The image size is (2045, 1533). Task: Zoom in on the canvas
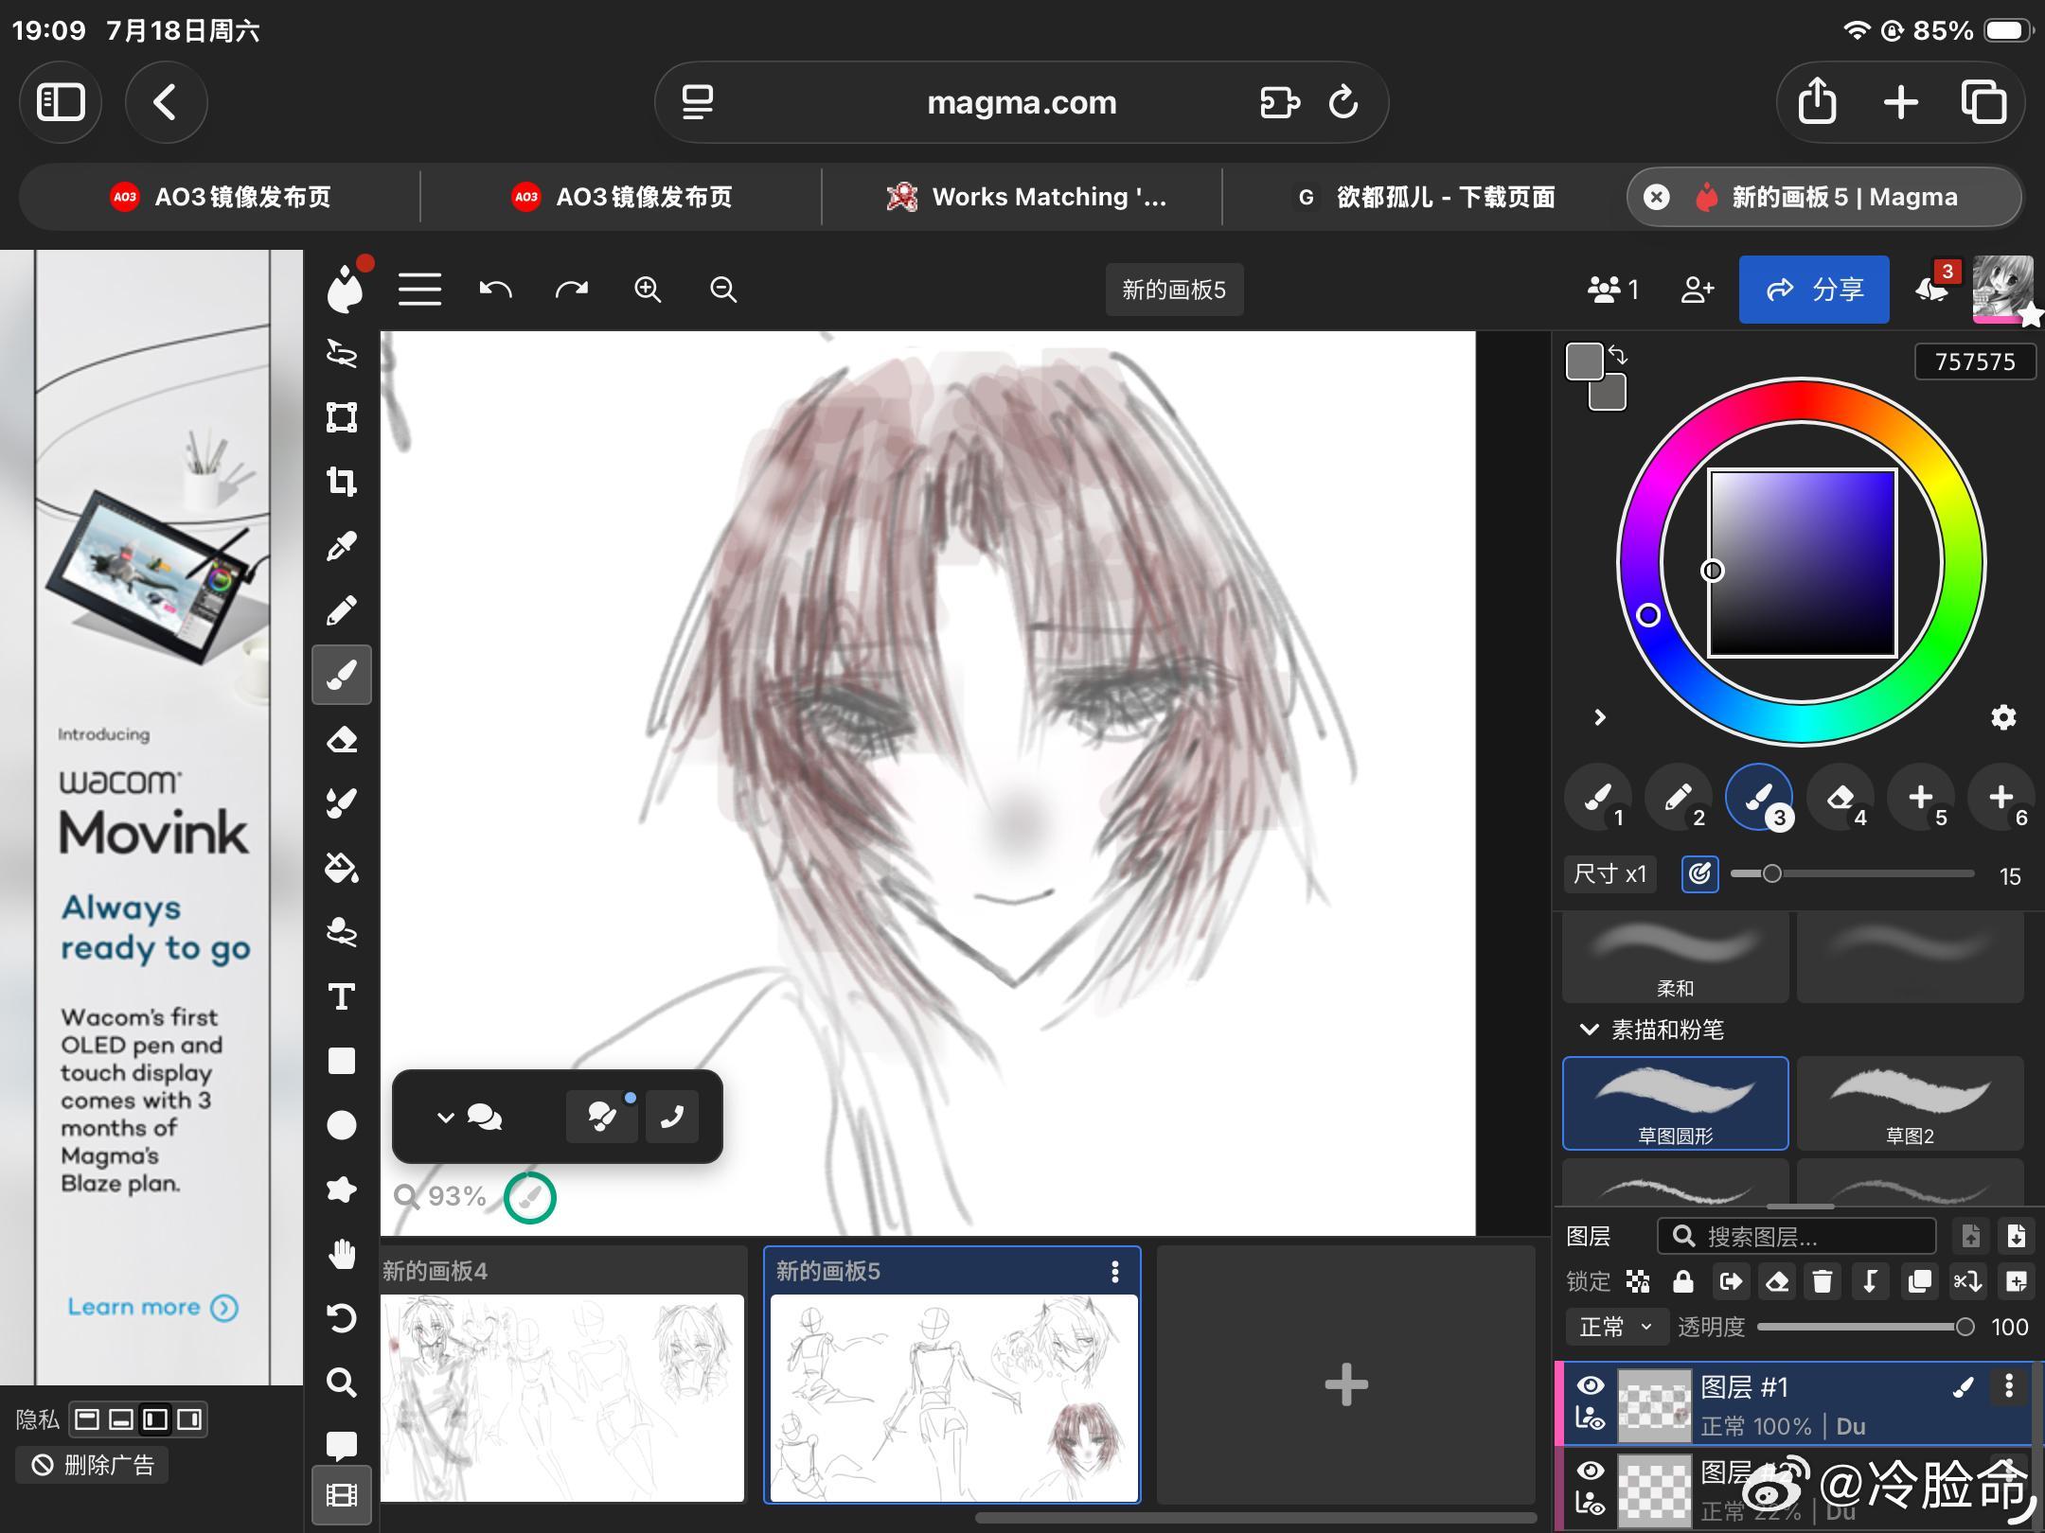[x=648, y=290]
